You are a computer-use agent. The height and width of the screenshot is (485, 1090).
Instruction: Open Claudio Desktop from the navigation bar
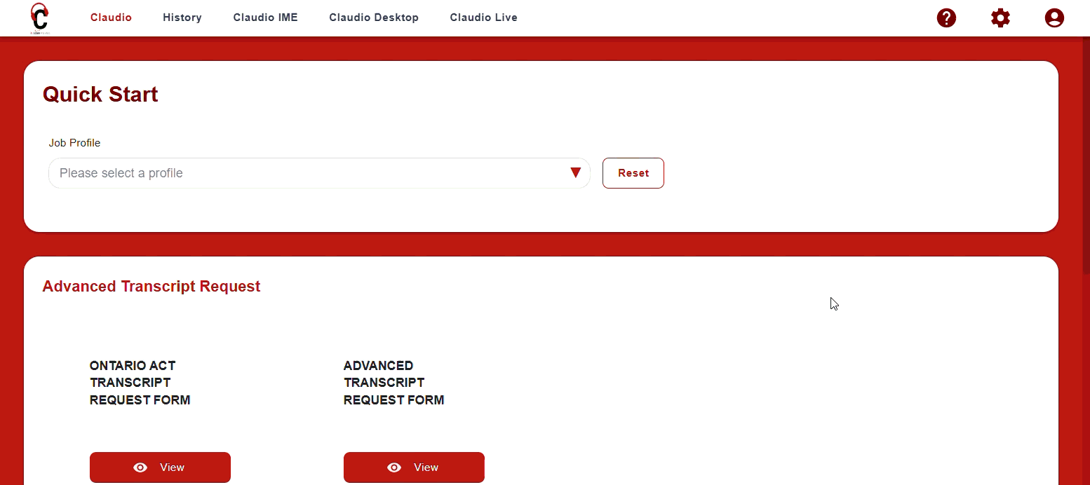pyautogui.click(x=374, y=17)
